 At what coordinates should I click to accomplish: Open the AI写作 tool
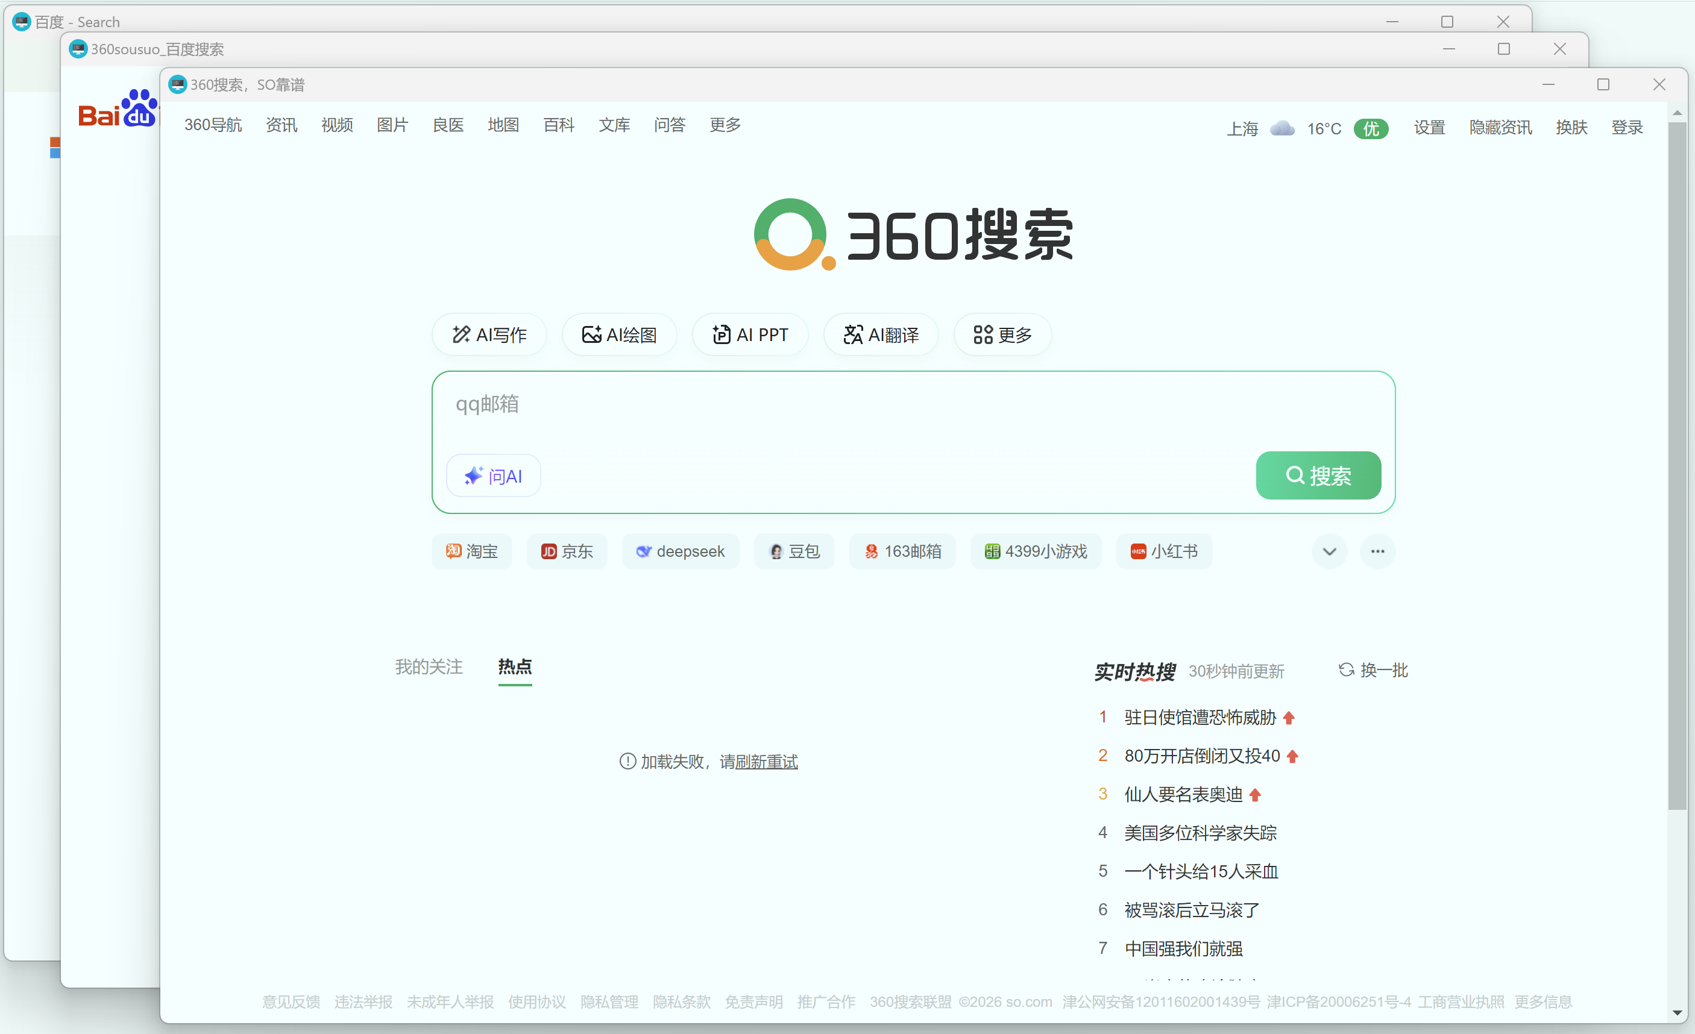pyautogui.click(x=488, y=334)
